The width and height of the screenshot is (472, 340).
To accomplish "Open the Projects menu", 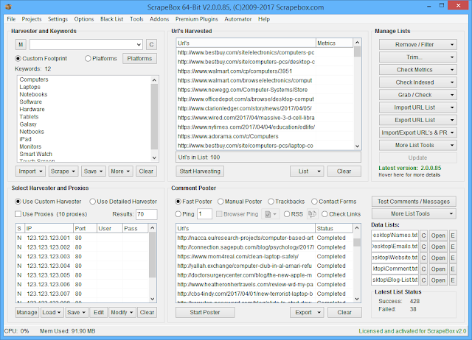I will click(32, 19).
